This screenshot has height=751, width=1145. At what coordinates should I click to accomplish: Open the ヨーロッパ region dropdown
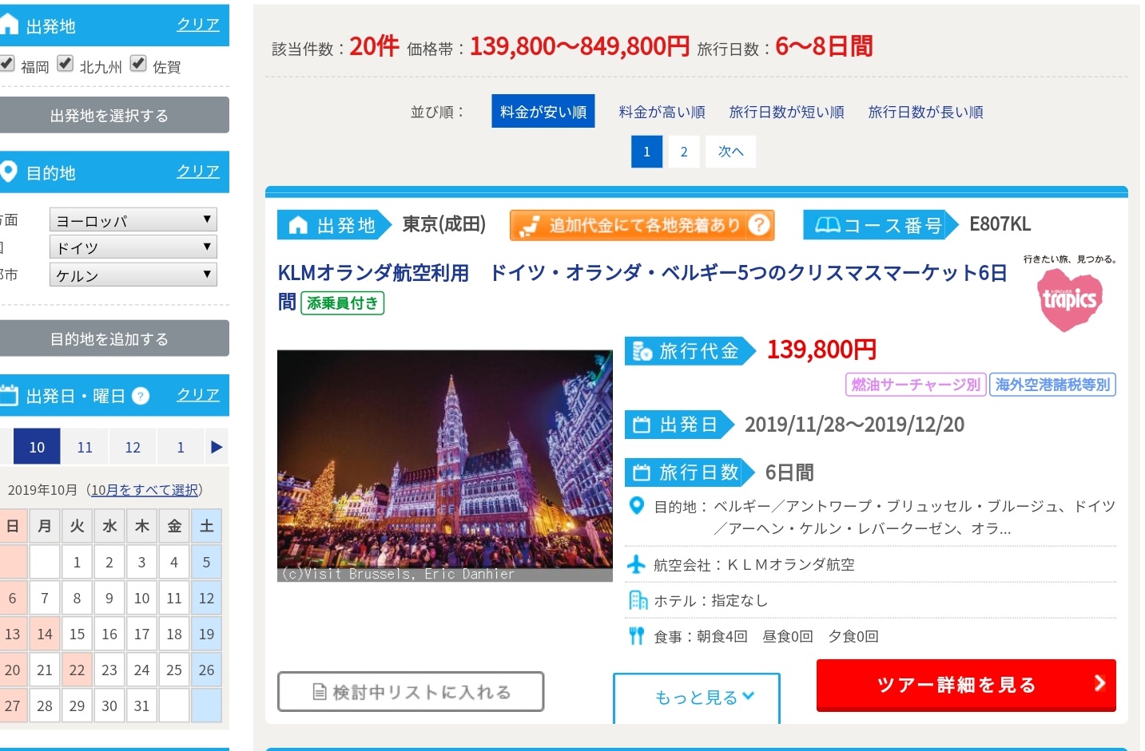pos(133,220)
